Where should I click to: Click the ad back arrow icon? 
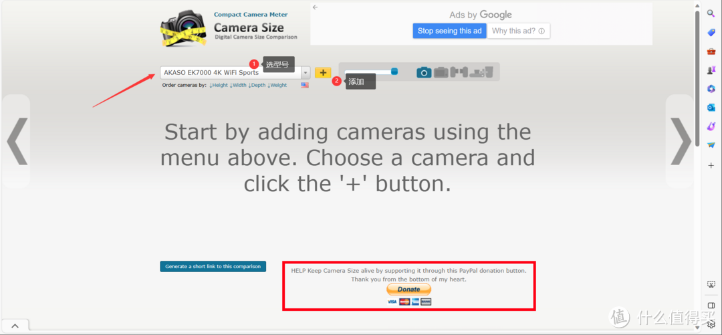(x=315, y=7)
